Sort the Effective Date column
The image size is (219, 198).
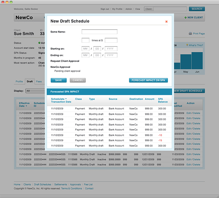pyautogui.click(x=27, y=106)
